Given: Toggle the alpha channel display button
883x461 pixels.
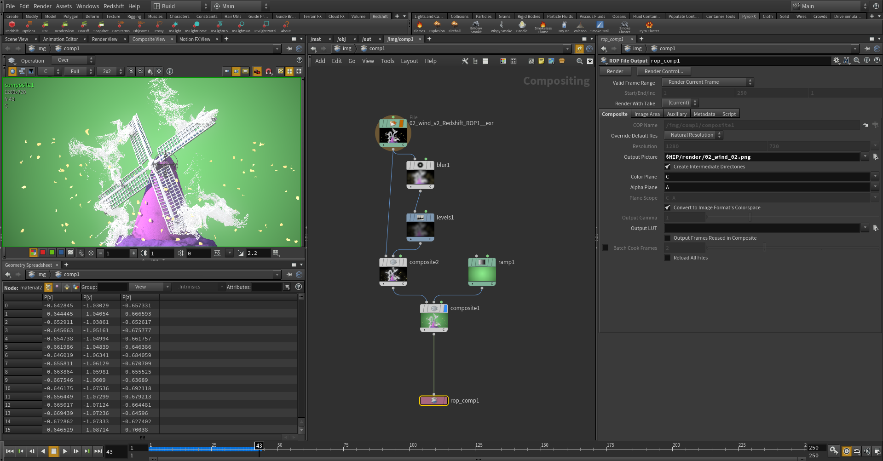Looking at the screenshot, I should (x=70, y=253).
